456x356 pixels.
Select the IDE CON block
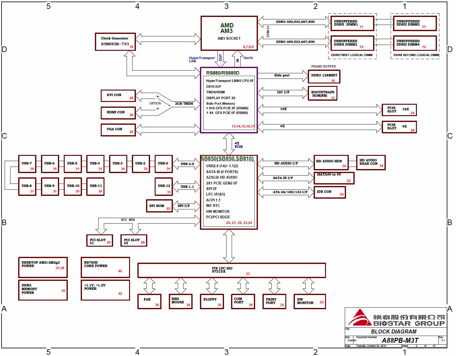coord(329,192)
